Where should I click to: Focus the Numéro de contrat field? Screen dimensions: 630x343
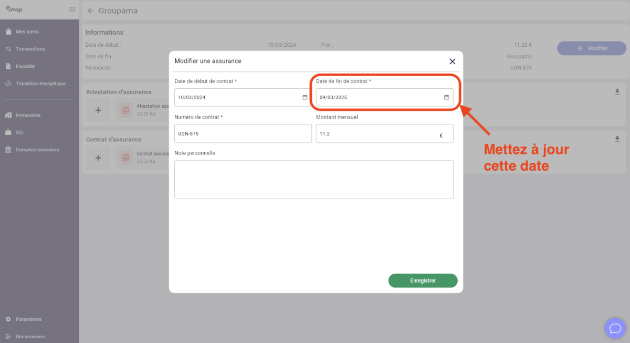click(243, 133)
